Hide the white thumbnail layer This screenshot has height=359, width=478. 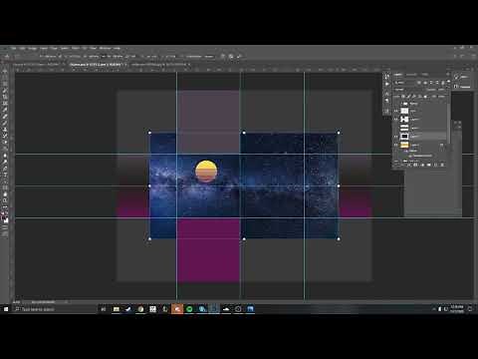396,111
